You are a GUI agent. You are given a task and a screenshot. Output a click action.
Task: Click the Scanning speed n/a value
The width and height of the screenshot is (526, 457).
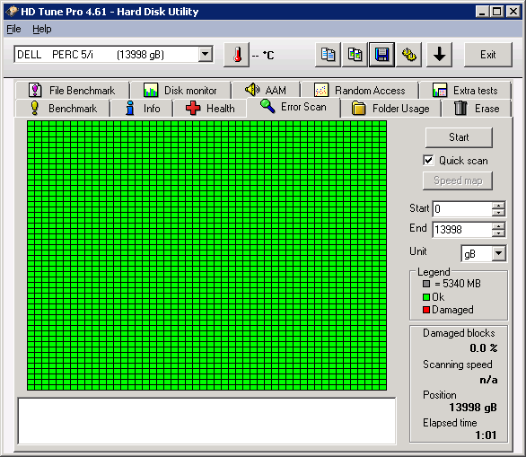pyautogui.click(x=488, y=380)
